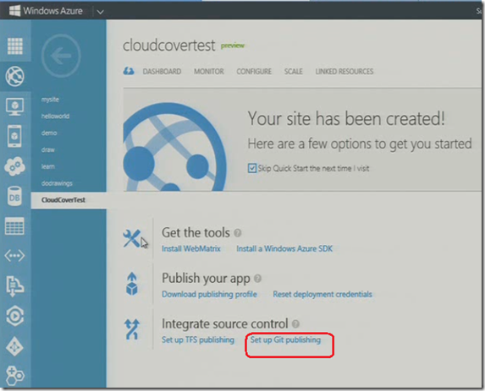Go back with the circled arrow
The width and height of the screenshot is (485, 391).
click(61, 56)
